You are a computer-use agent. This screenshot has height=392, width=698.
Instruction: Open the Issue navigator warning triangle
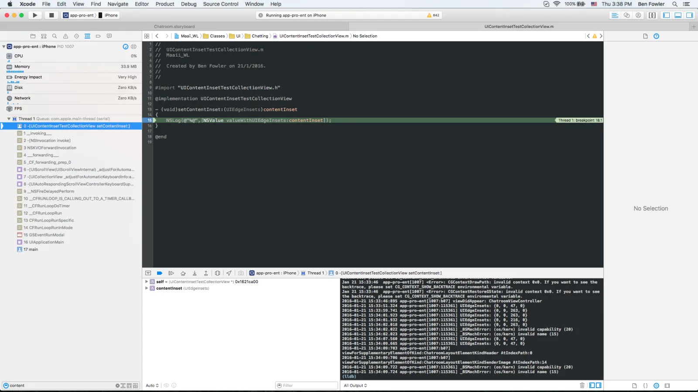coord(65,36)
